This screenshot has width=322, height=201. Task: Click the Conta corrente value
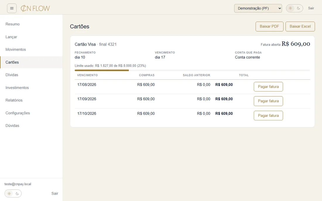[x=247, y=57]
